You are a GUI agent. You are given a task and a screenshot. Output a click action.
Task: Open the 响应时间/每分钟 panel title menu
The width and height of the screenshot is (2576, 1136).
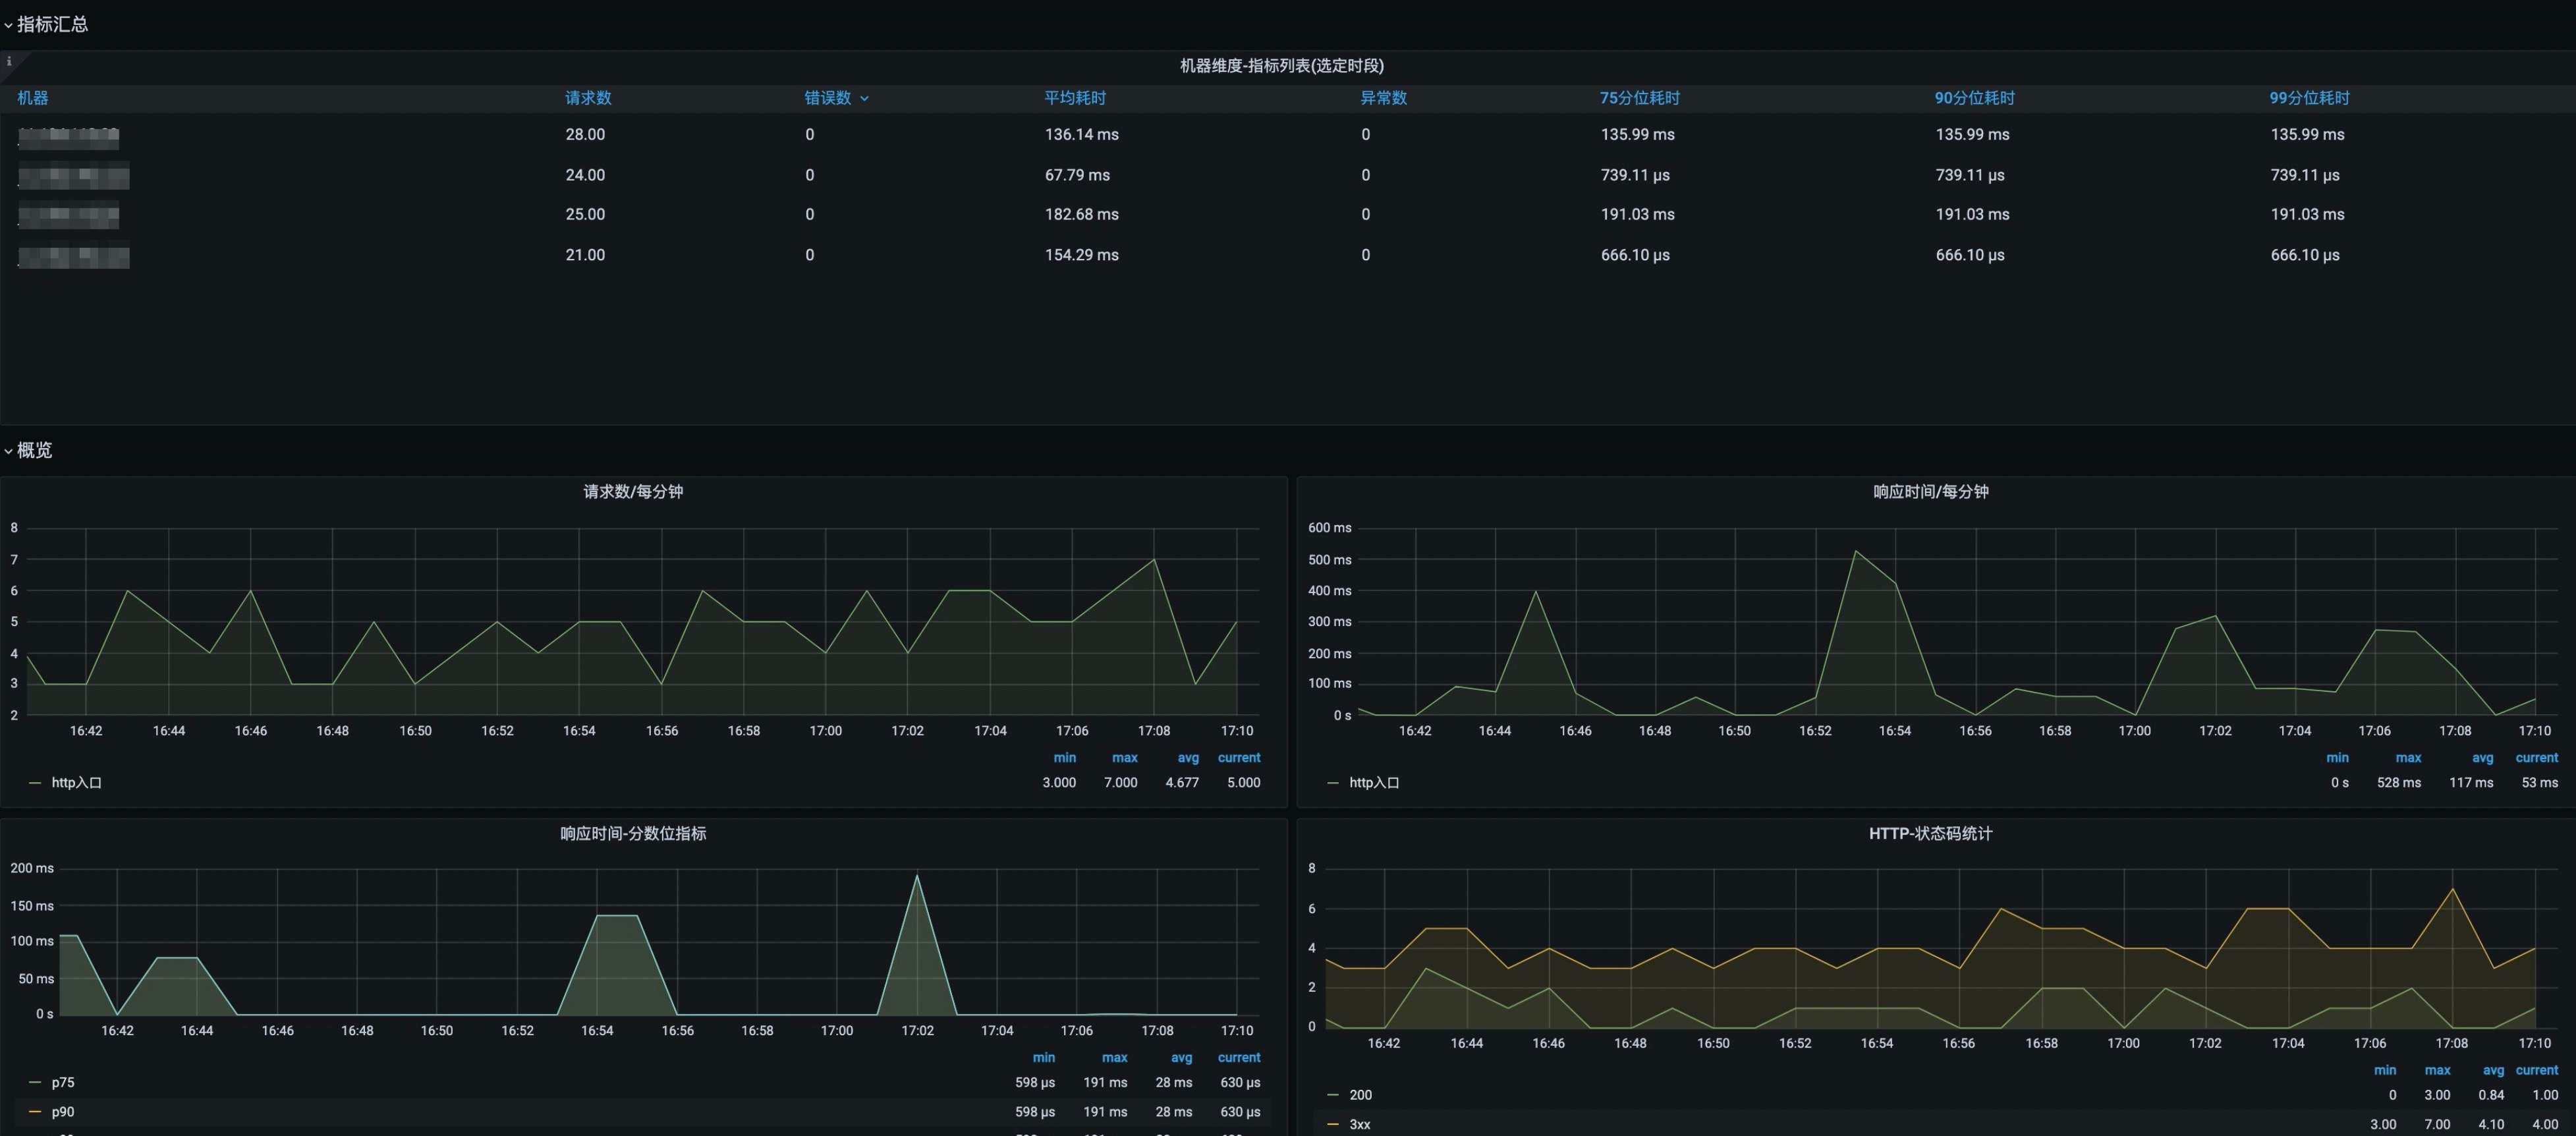pyautogui.click(x=1930, y=492)
